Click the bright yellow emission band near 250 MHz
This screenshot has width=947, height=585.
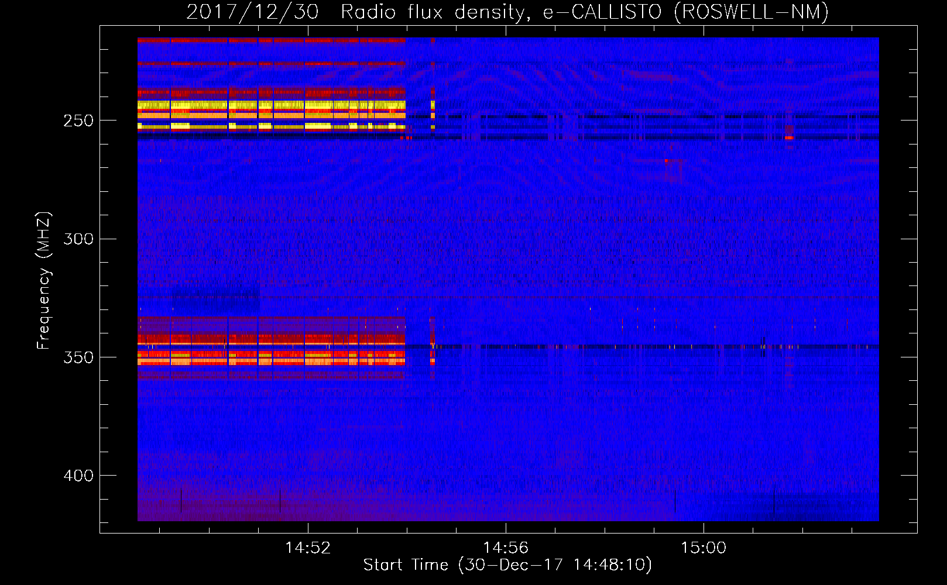click(272, 105)
